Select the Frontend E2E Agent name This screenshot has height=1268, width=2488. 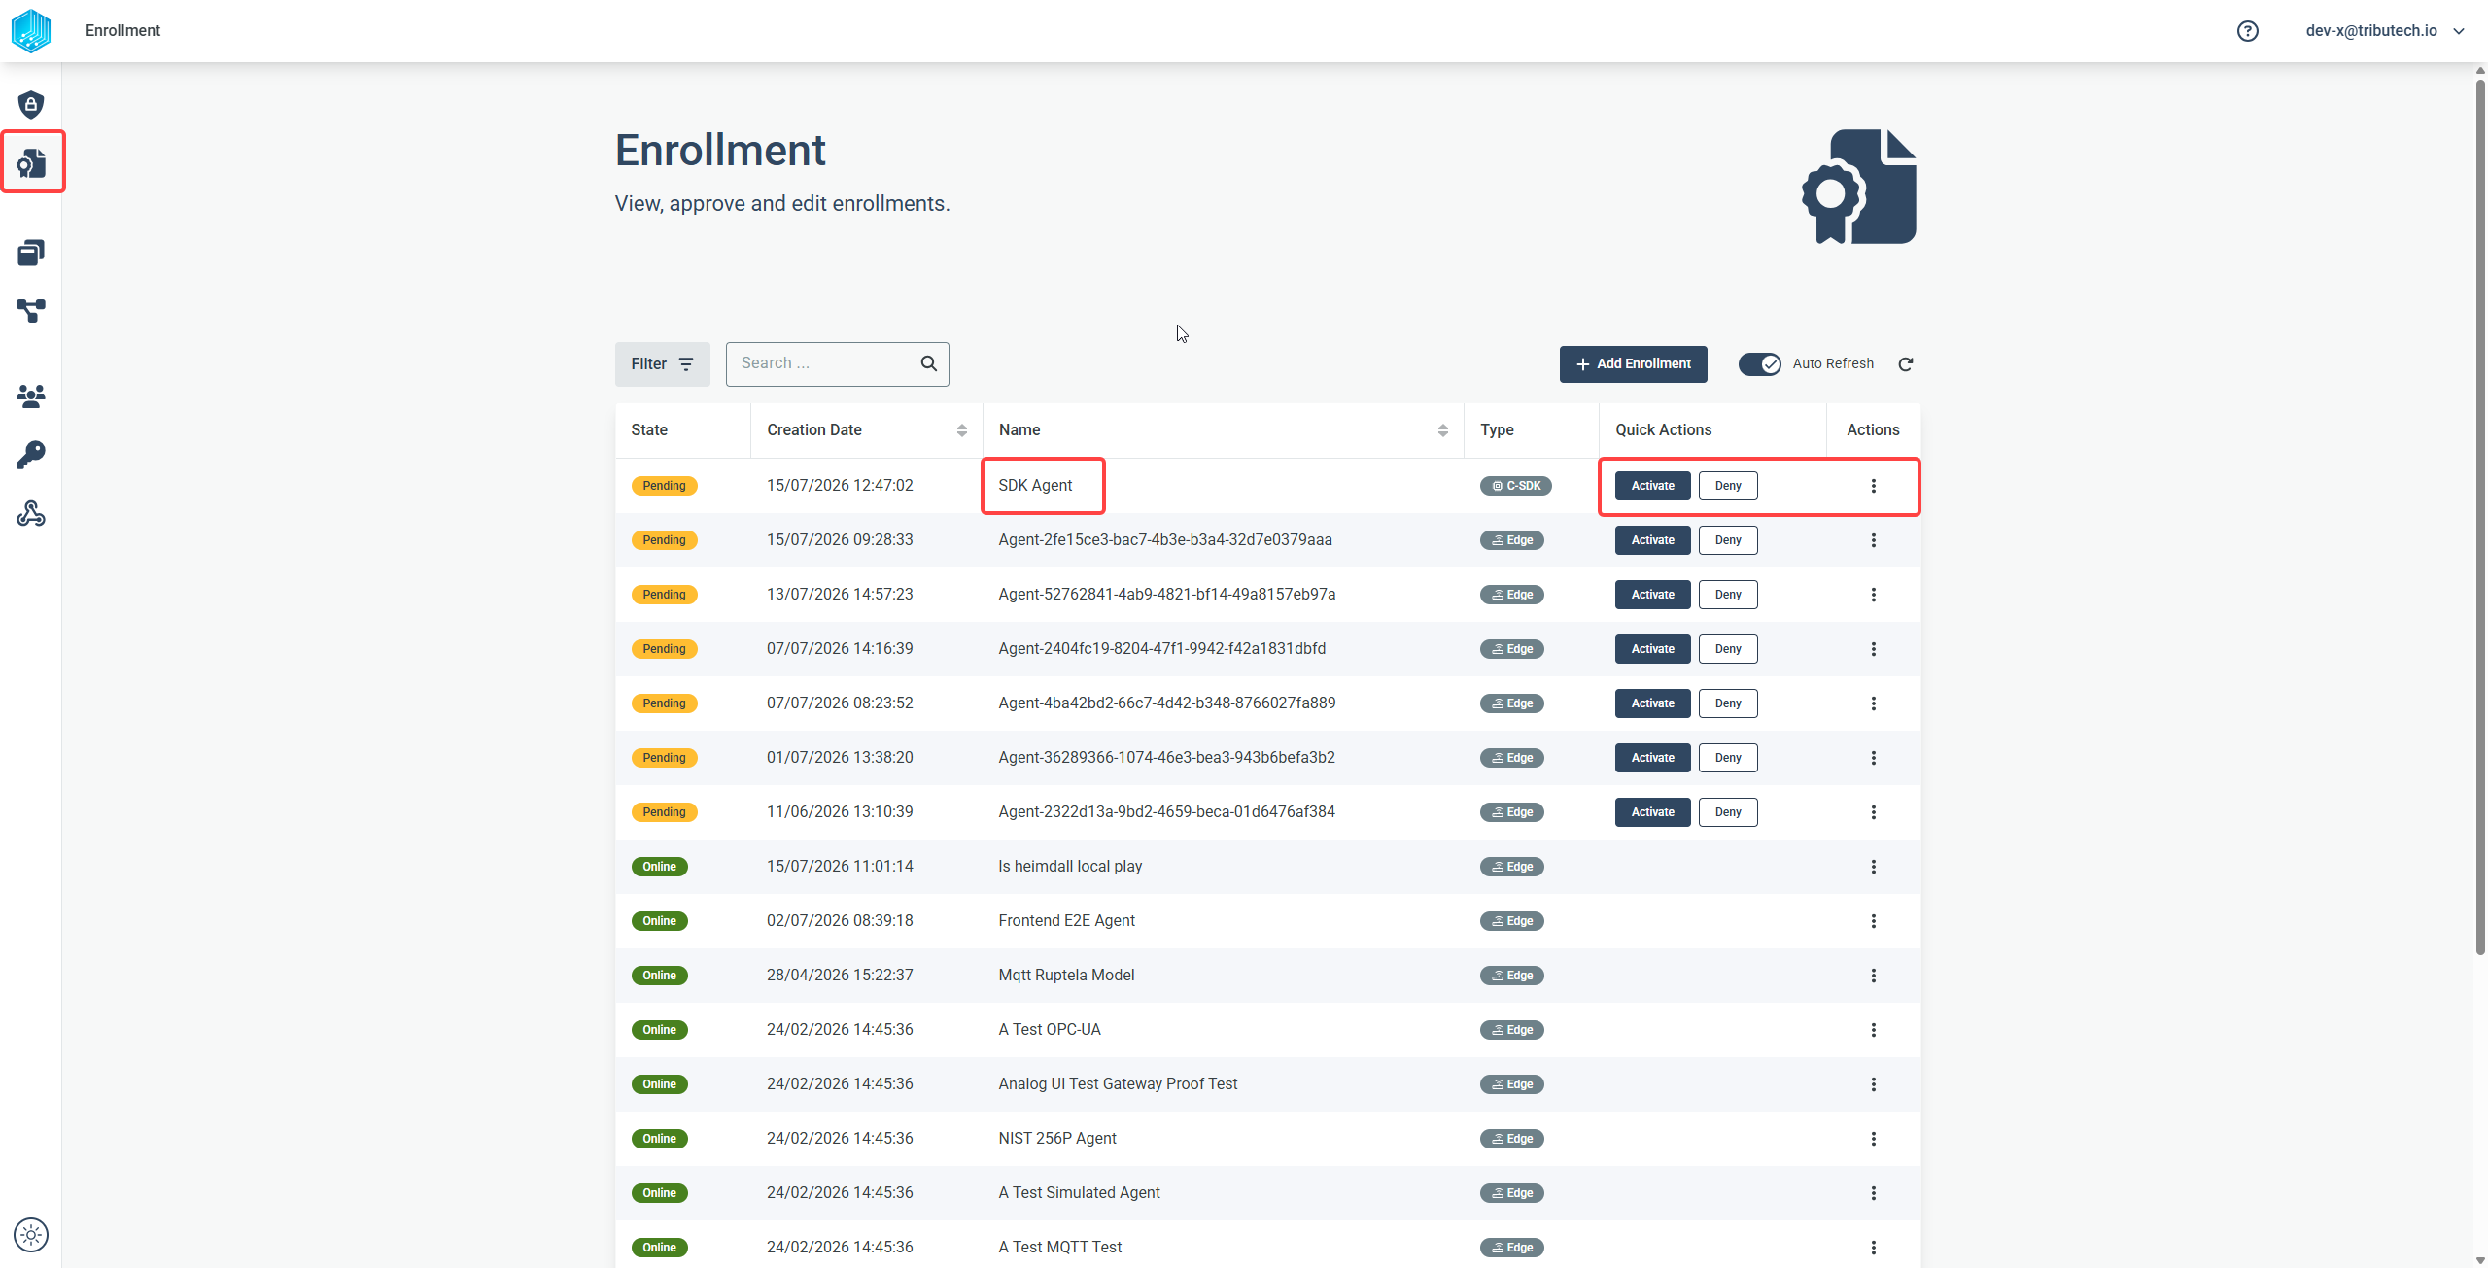click(1066, 921)
